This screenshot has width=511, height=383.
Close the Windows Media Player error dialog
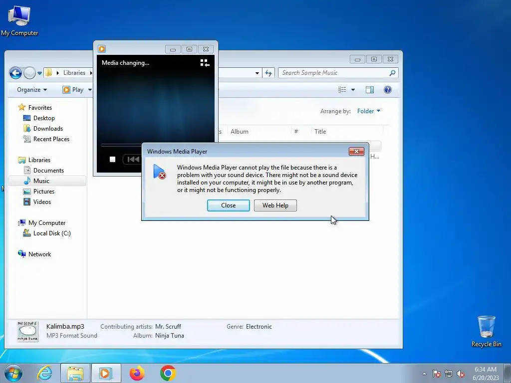point(228,205)
